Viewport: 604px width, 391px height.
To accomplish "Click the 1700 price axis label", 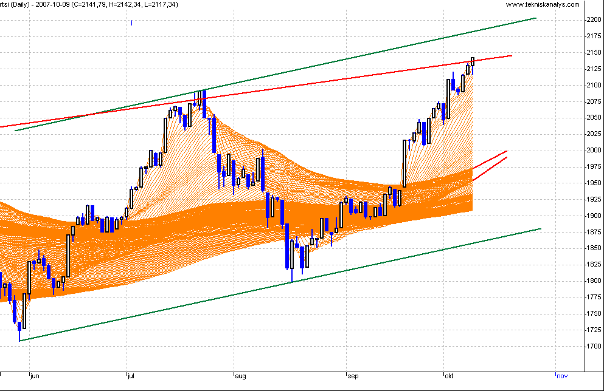I will pos(593,346).
